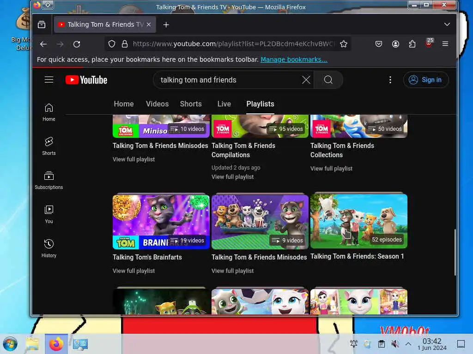
Task: Click the red extension icon with badge 25
Action: (429, 43)
